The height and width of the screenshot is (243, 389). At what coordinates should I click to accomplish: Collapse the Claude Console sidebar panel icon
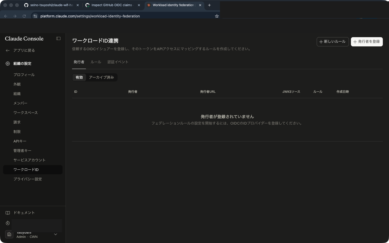[x=58, y=38]
